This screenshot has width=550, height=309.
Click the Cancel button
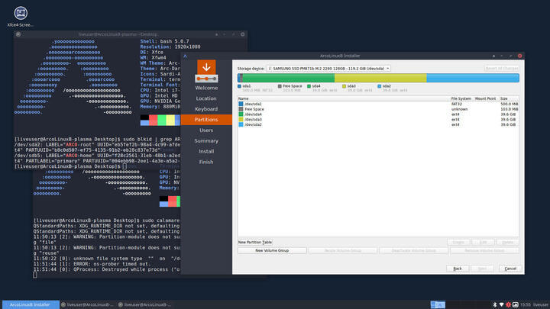click(510, 269)
